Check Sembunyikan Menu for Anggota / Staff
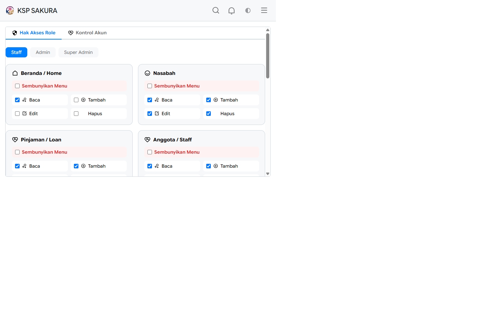The width and height of the screenshot is (478, 315). tap(150, 152)
